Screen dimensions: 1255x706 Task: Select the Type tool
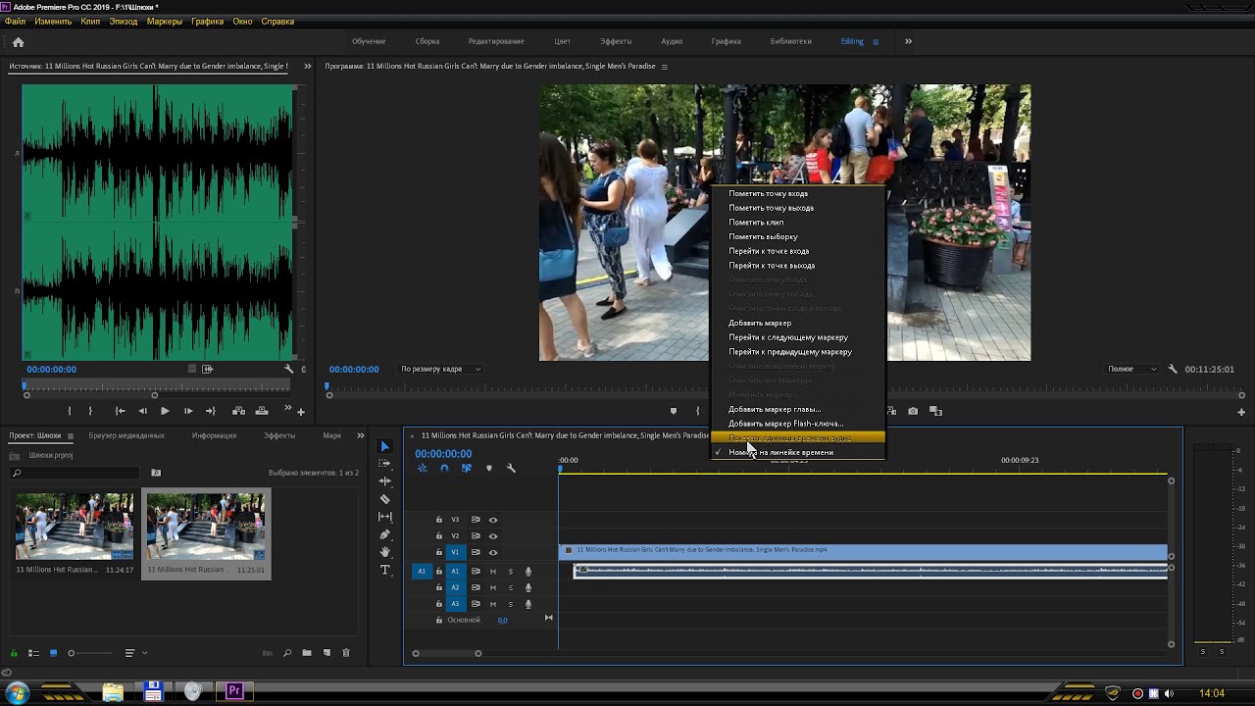click(384, 570)
